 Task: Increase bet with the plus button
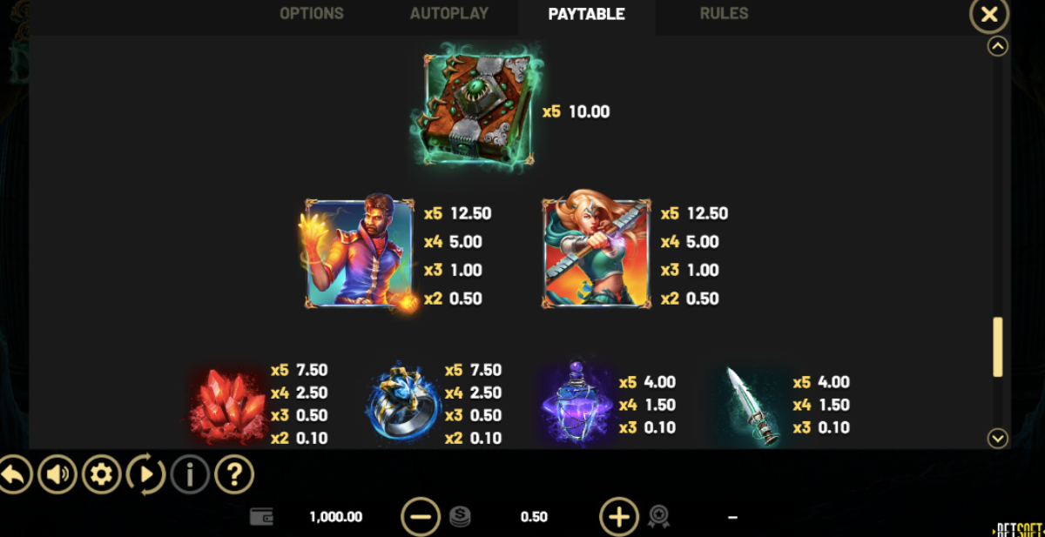(x=619, y=517)
